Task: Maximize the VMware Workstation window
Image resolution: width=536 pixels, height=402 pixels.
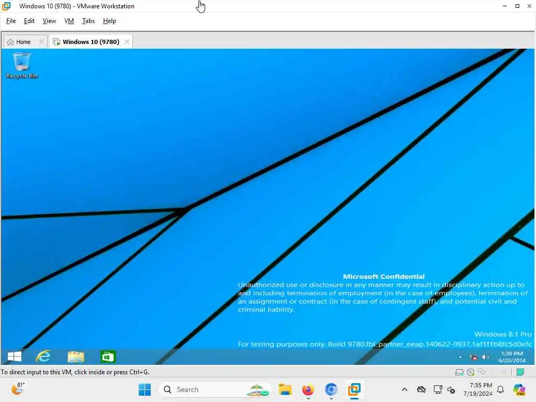Action: click(x=517, y=6)
